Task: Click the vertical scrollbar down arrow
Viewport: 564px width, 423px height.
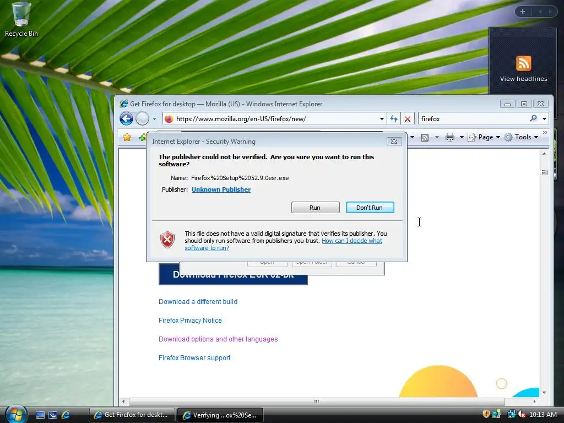Action: [544, 392]
